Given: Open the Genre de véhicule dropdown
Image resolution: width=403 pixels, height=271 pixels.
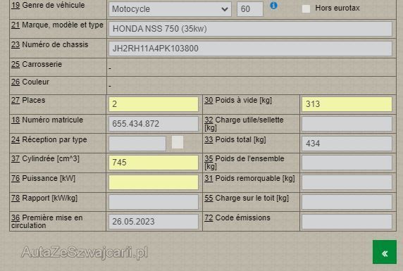Looking at the screenshot, I should point(170,9).
